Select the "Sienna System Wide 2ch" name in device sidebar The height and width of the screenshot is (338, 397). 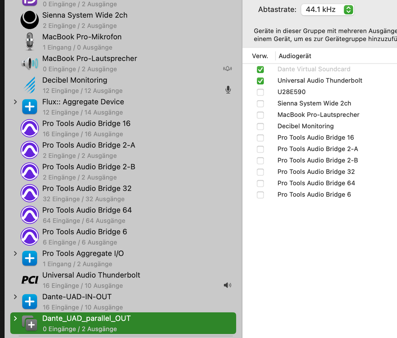point(85,15)
